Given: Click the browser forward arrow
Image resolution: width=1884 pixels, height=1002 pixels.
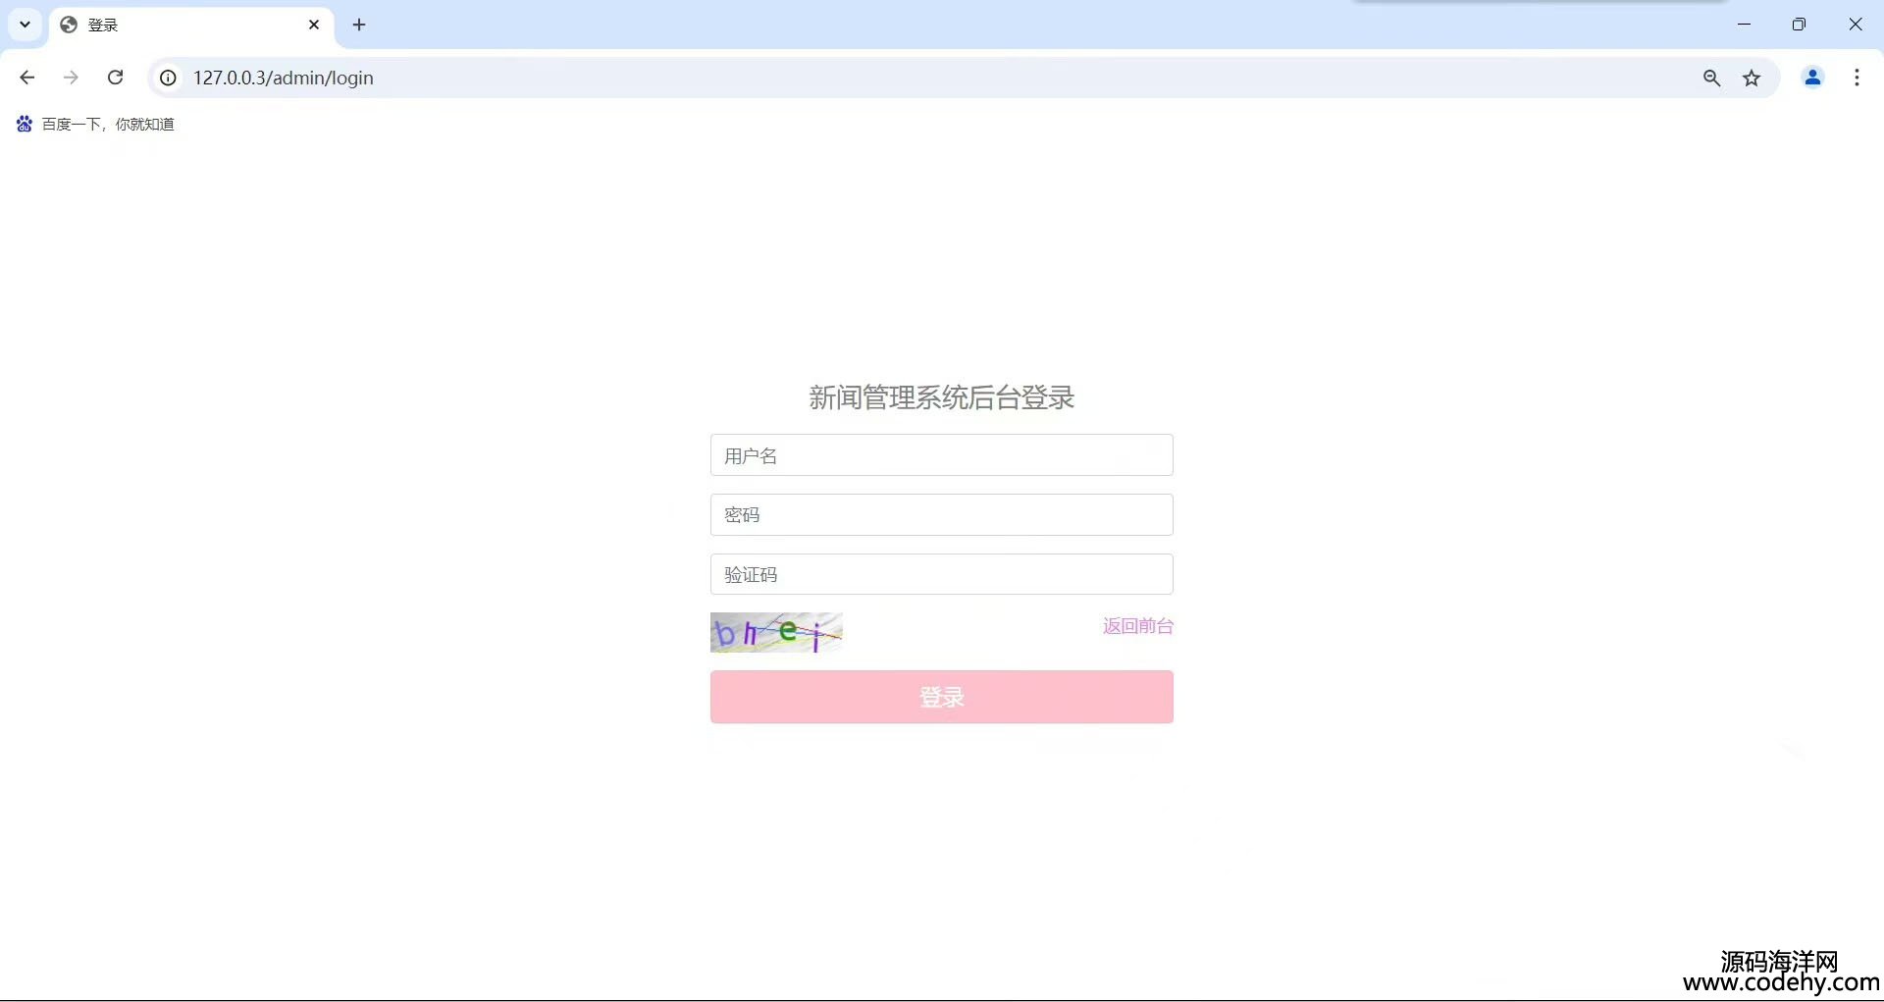Looking at the screenshot, I should (71, 78).
